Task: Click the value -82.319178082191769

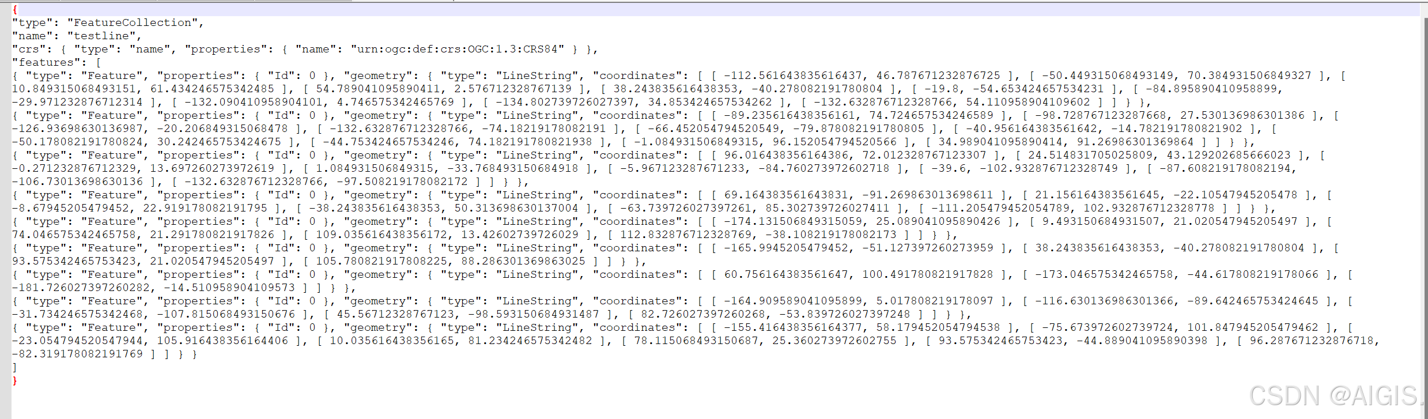Action: coord(77,354)
